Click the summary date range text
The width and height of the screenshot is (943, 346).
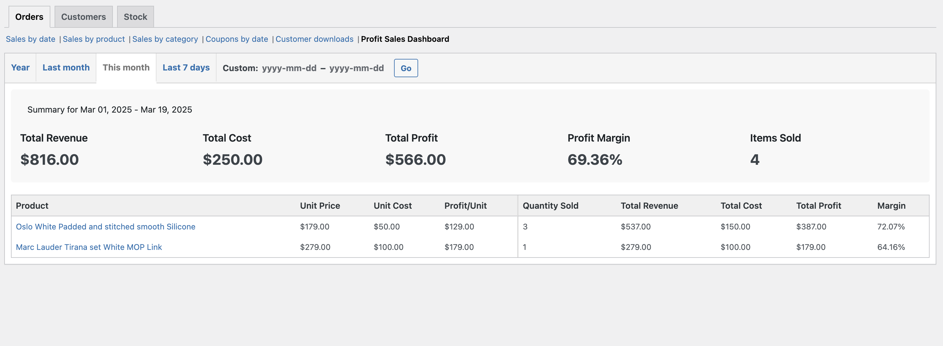coord(109,110)
